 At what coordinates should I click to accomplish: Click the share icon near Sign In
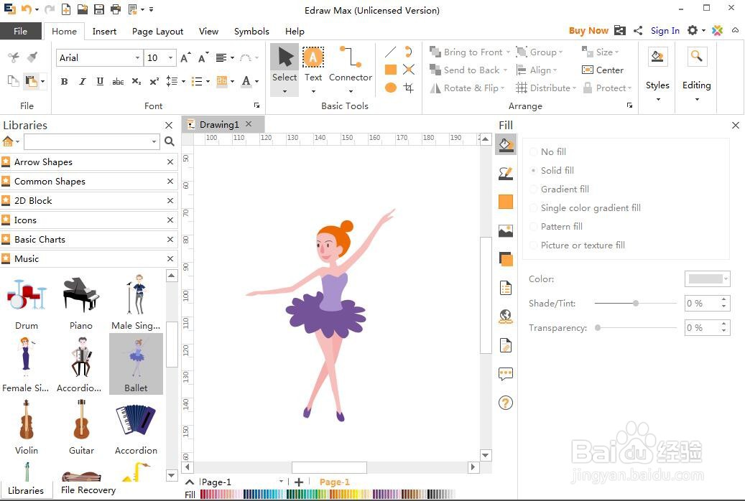pos(638,30)
